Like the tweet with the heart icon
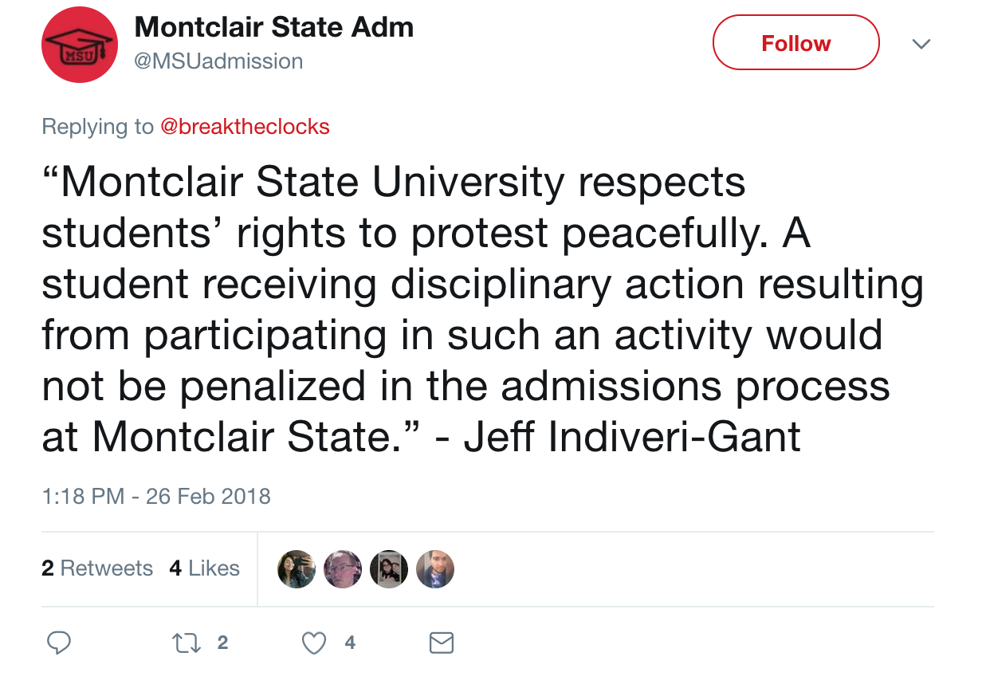 point(315,643)
